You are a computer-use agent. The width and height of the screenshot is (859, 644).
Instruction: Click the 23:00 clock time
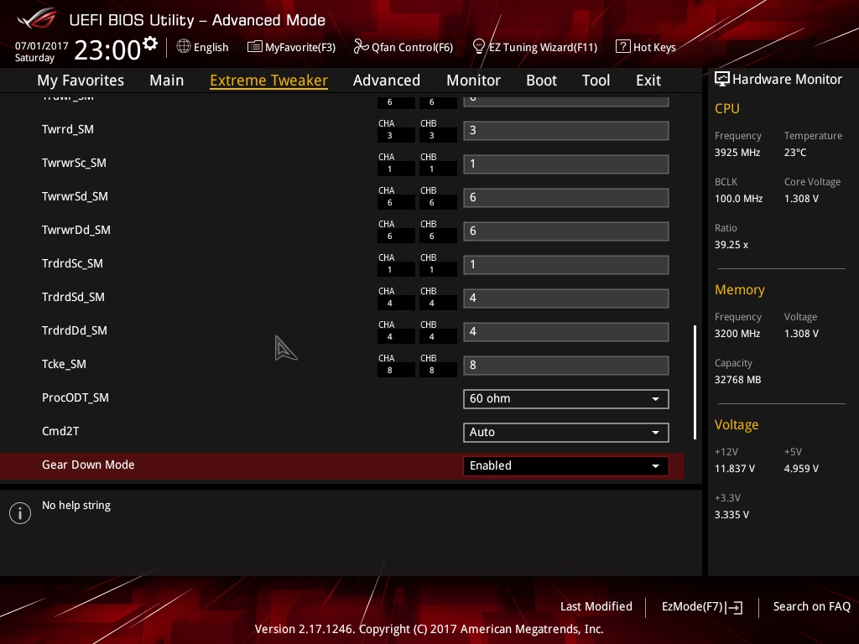[107, 49]
